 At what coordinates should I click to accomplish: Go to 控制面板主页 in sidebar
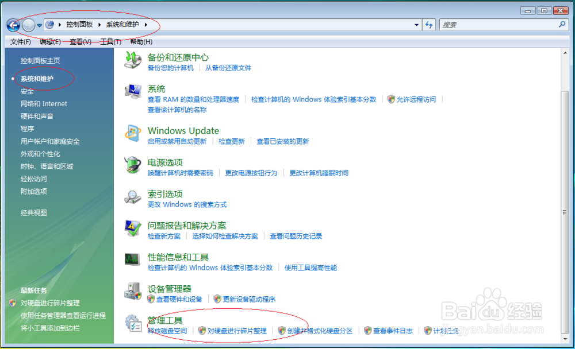(40, 61)
